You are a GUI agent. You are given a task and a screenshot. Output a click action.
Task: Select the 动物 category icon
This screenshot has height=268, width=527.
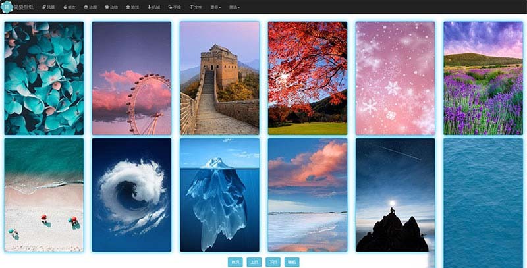(x=111, y=7)
